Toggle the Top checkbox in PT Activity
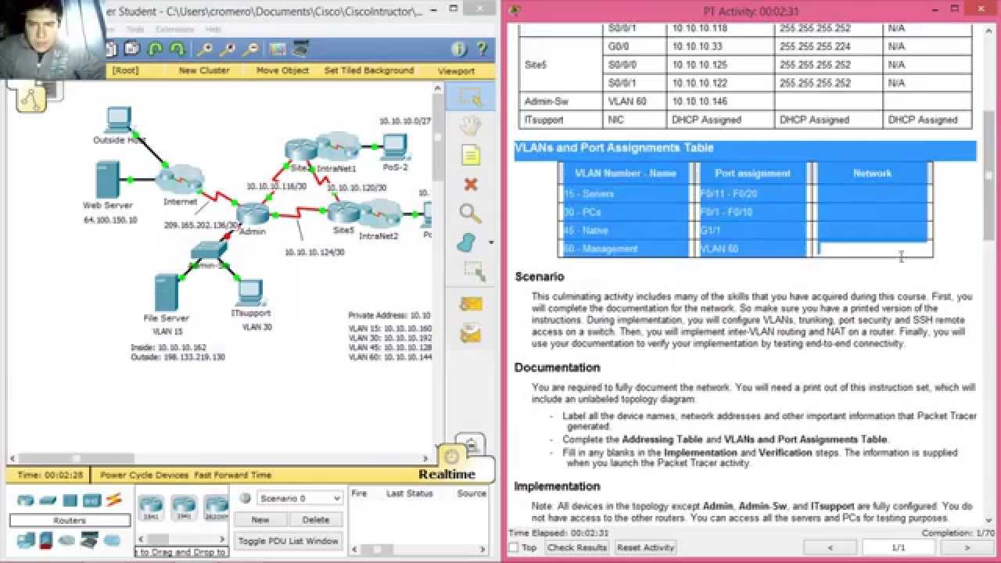The height and width of the screenshot is (563, 1001). click(514, 547)
